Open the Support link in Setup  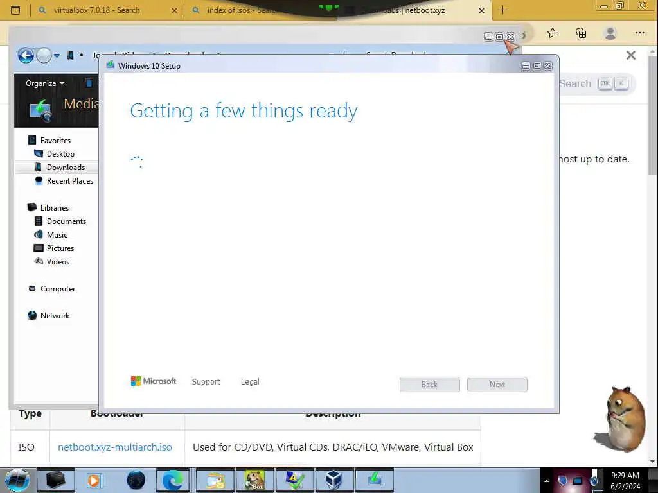(x=206, y=381)
